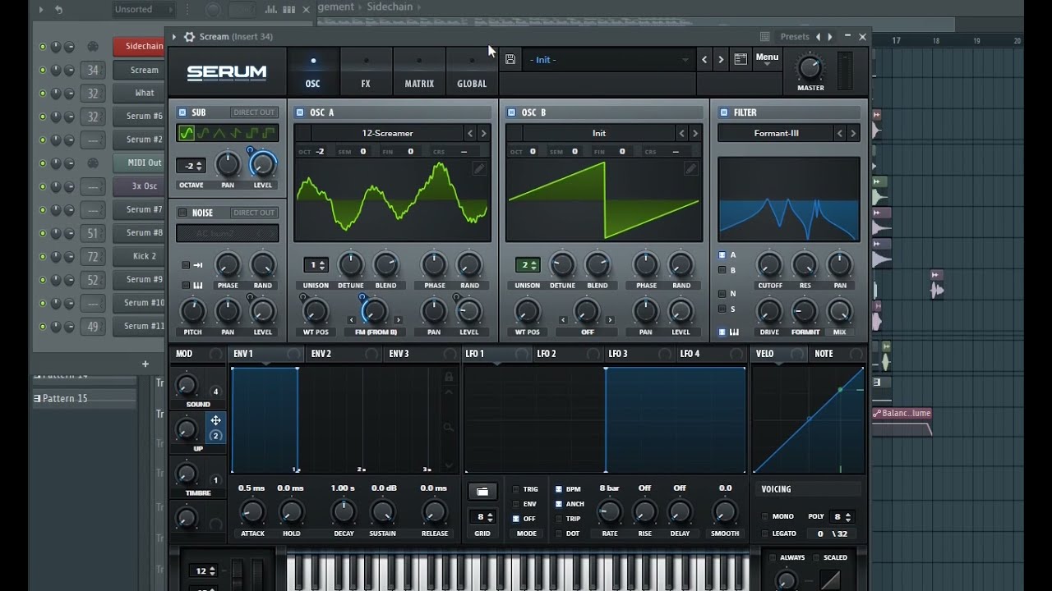Image resolution: width=1052 pixels, height=591 pixels.
Task: Click next OSC B wavetable arrow
Action: [x=695, y=133]
